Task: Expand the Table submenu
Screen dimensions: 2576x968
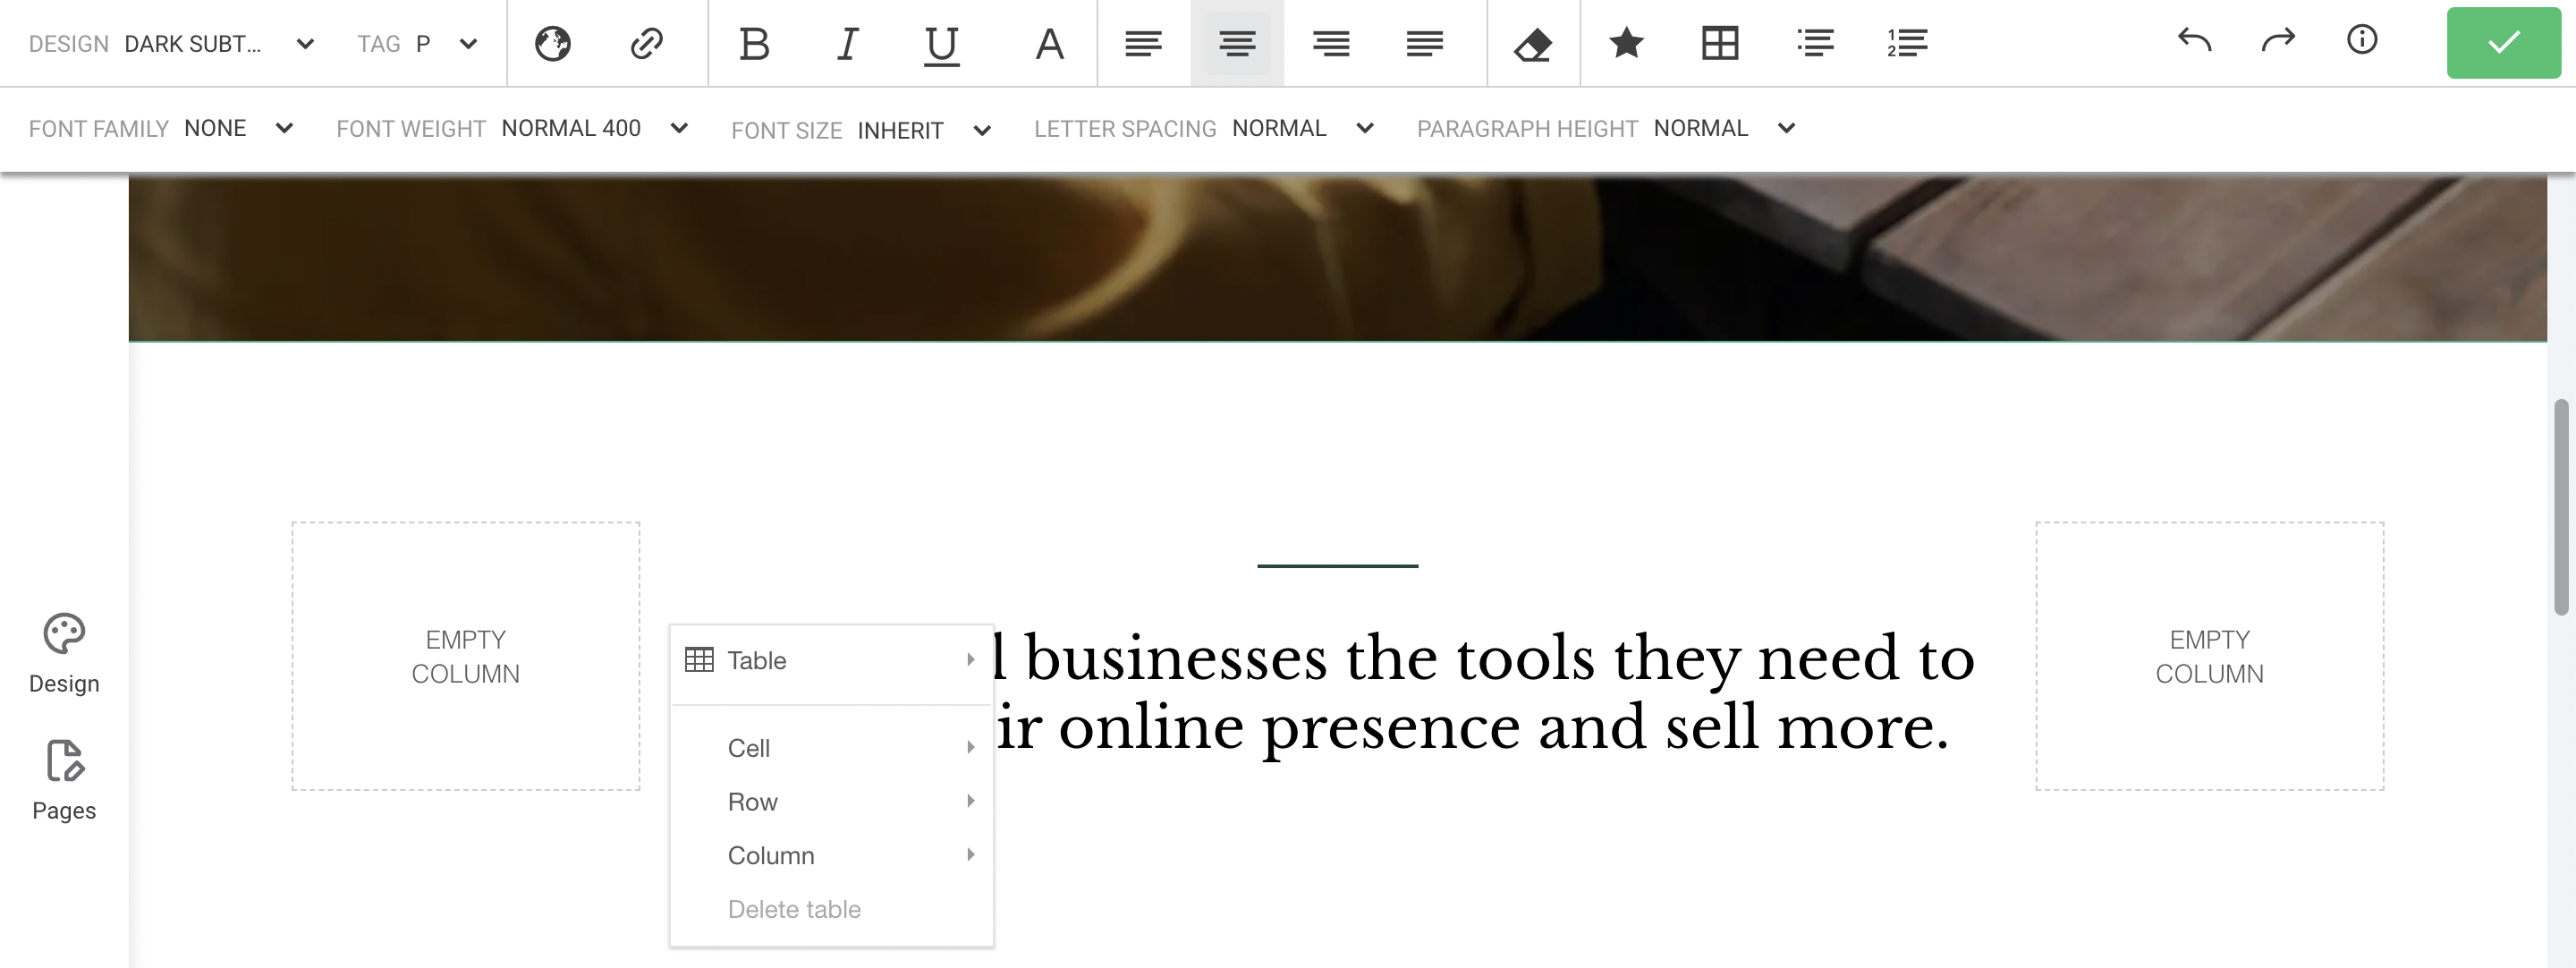Action: tap(831, 660)
